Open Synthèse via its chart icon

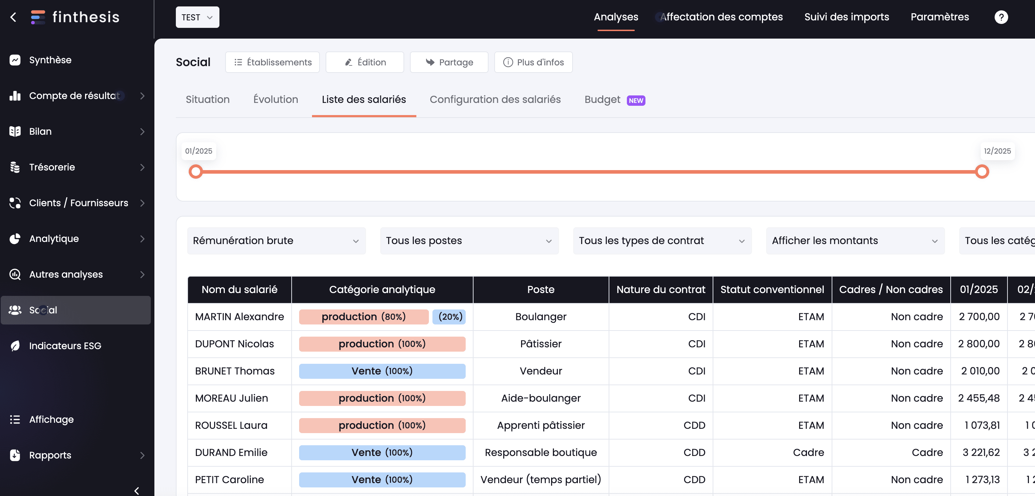[15, 60]
